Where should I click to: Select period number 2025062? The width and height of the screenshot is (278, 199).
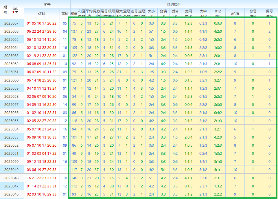point(11,64)
